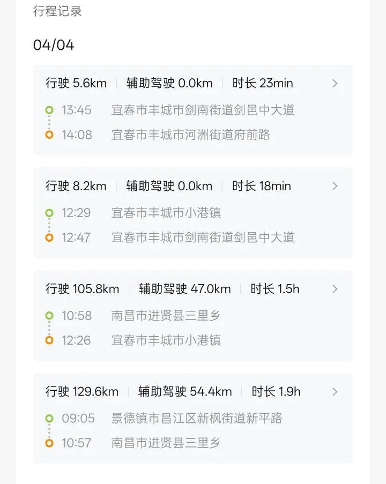This screenshot has width=386, height=484.
Task: Select 景德镇市昌江区新枫街道新平路 start address
Action: [196, 419]
